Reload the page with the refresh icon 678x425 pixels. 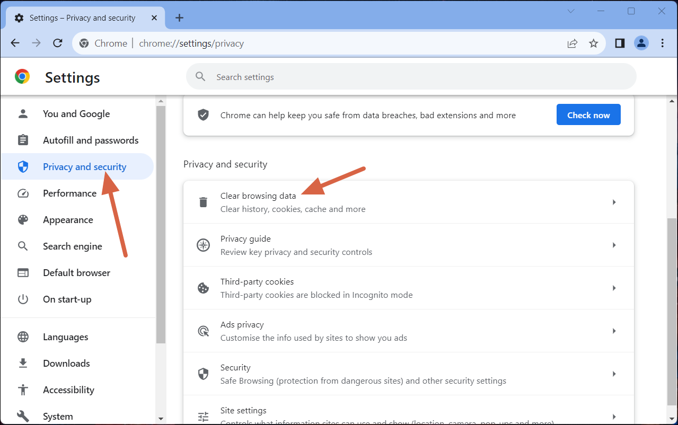pos(58,43)
